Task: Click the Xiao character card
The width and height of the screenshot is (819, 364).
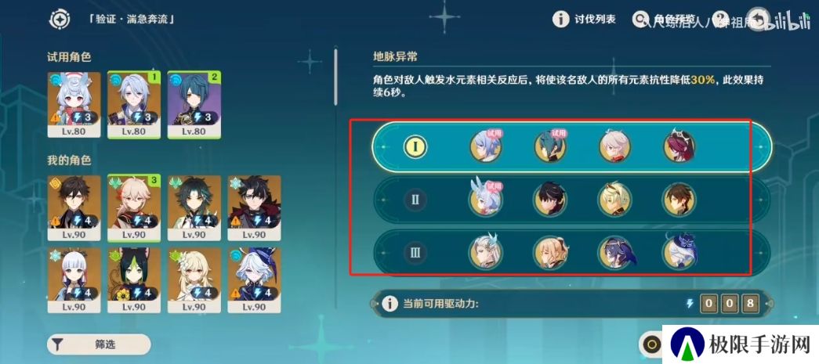Action: tap(194, 208)
